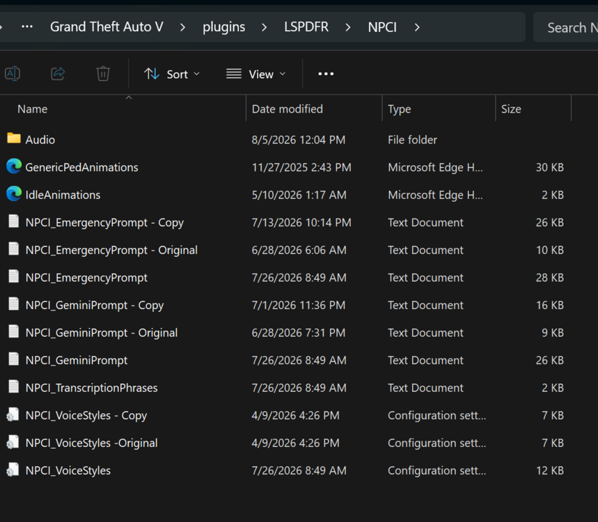Click icon of NPCI_GeminiPrompt - Copy
598x522 pixels.
point(14,304)
